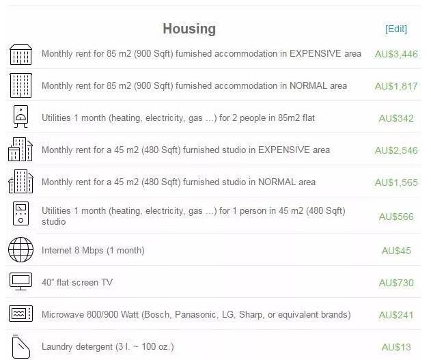Image resolution: width=431 pixels, height=360 pixels.
Task: Click the studio buildings icon for normal area
Action: (20, 182)
